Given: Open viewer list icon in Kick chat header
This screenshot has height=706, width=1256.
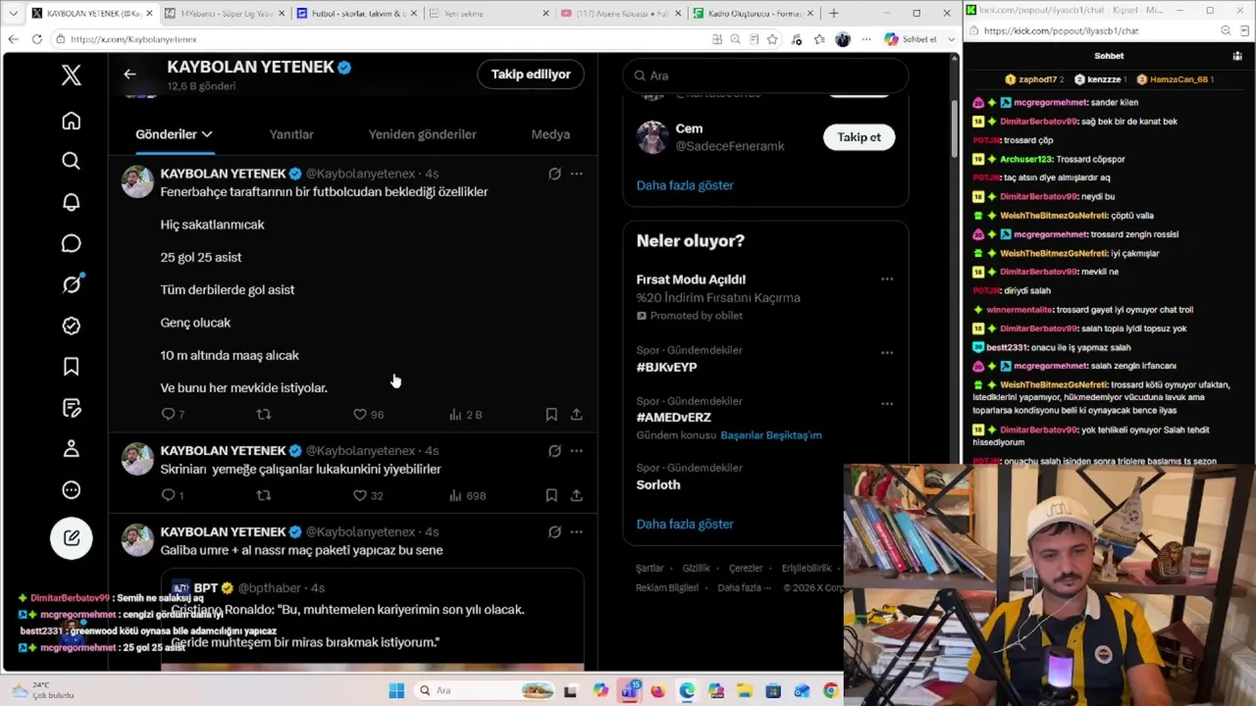Looking at the screenshot, I should [1237, 56].
